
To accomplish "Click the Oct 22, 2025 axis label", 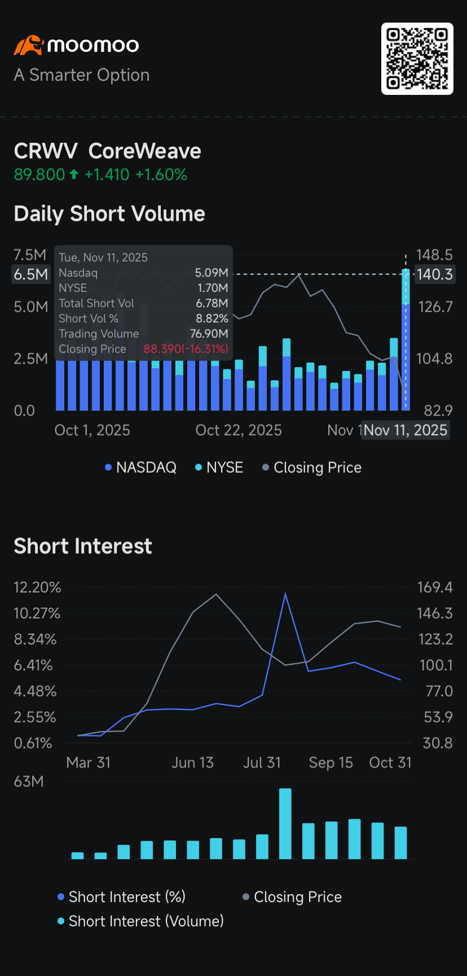I will click(239, 430).
